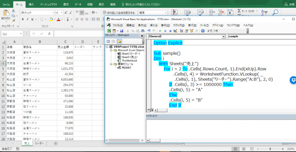Open the Object Browser icon in VBA toolbar

tap(192, 31)
